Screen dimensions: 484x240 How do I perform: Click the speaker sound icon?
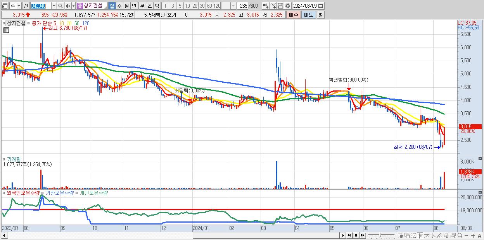point(67,6)
